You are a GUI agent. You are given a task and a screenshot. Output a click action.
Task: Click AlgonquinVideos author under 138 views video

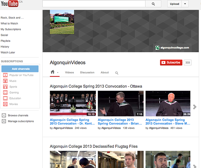111,128
